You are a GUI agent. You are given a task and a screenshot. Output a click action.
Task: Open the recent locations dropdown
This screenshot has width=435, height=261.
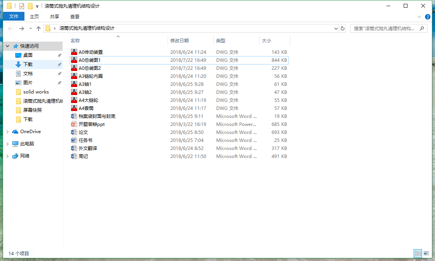tap(31, 28)
